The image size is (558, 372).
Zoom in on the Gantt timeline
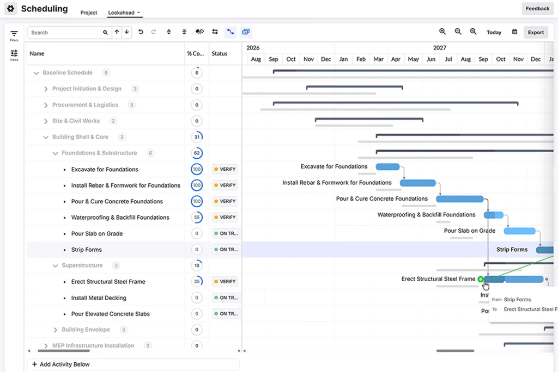tap(442, 32)
